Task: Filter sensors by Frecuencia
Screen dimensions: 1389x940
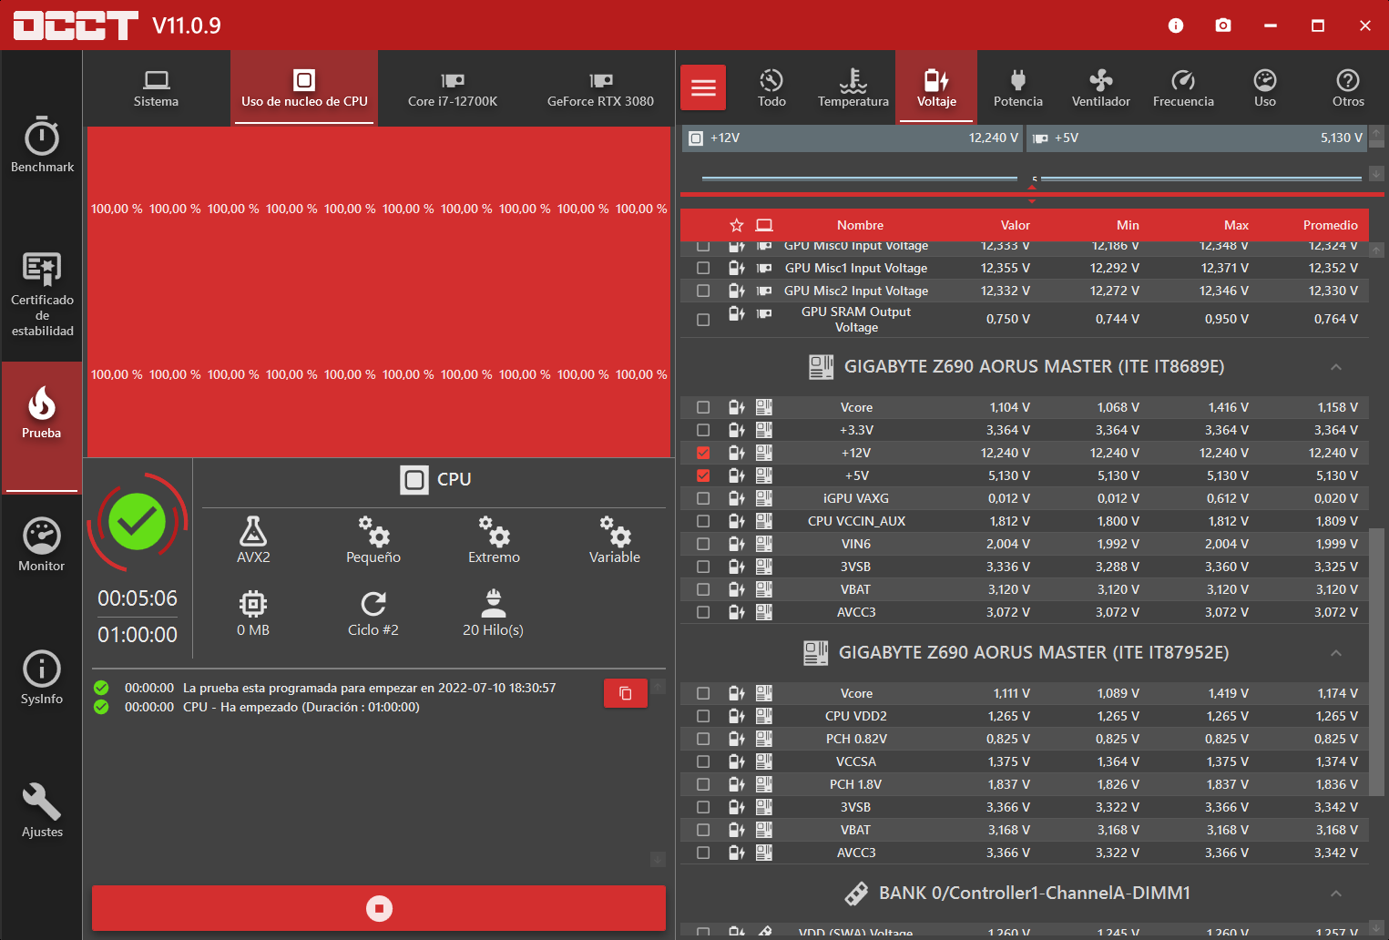Action: (1183, 88)
